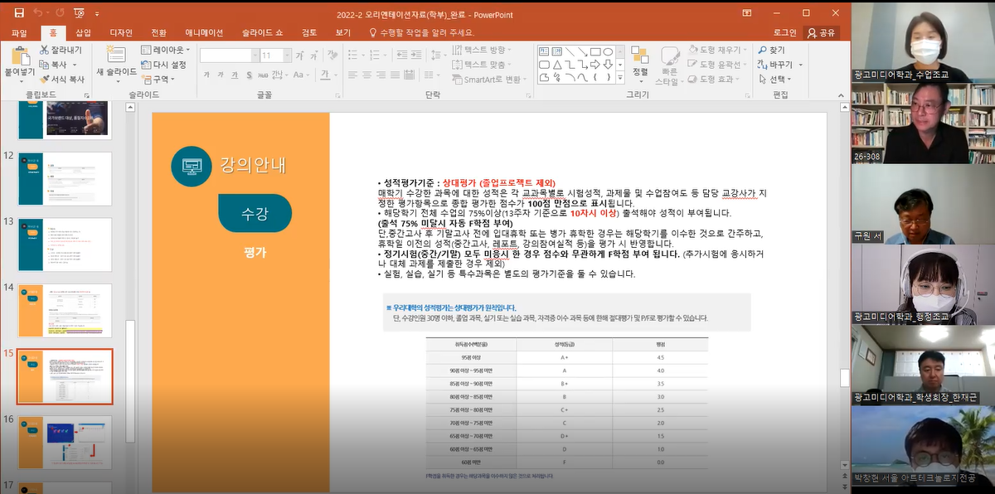Toggle strikethrough formatting
Image resolution: width=995 pixels, height=494 pixels.
(263, 75)
